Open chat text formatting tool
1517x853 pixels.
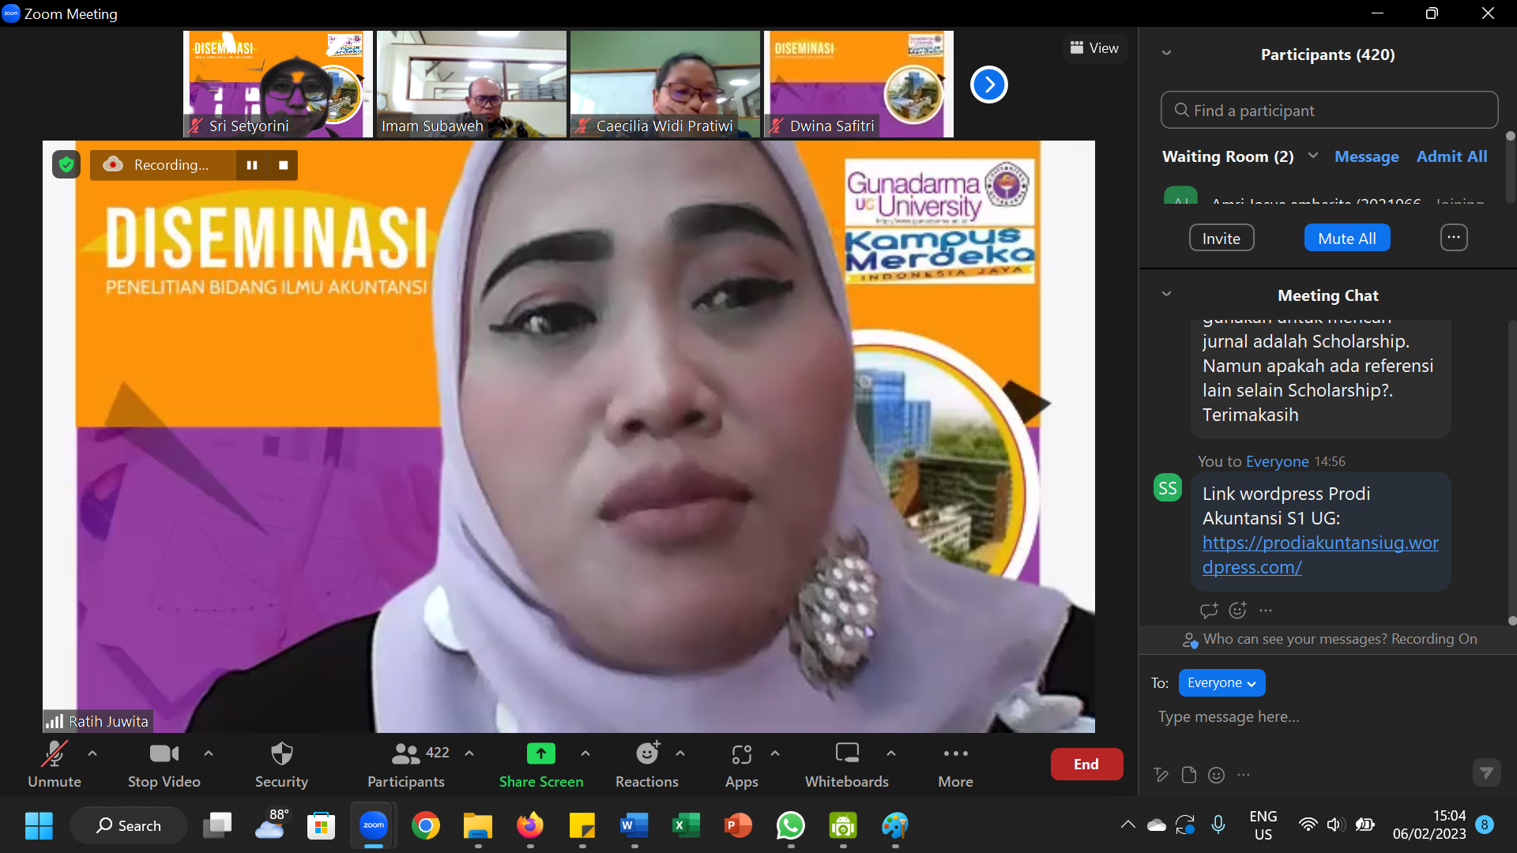[x=1161, y=775]
